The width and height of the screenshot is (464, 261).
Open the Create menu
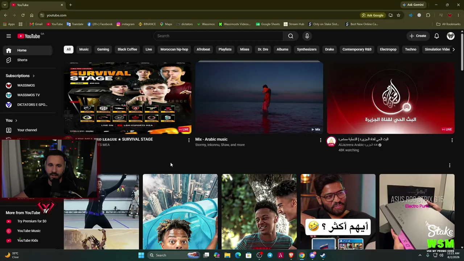click(418, 36)
